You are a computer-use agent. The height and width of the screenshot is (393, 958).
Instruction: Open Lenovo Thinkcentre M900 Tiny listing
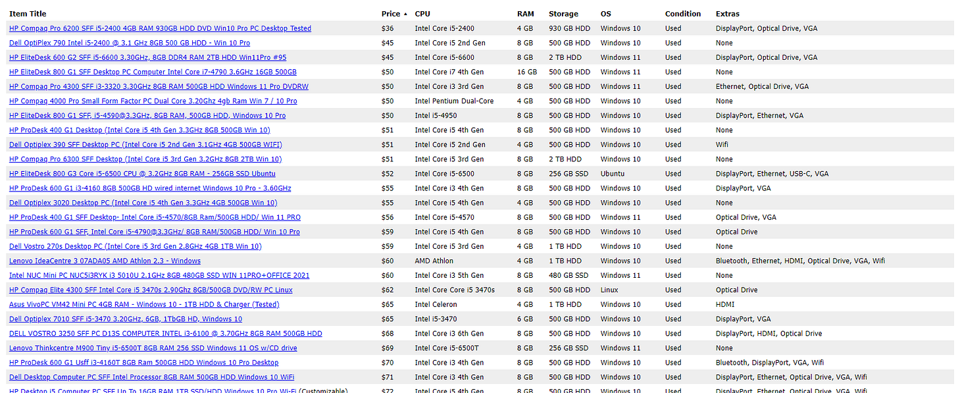(153, 348)
